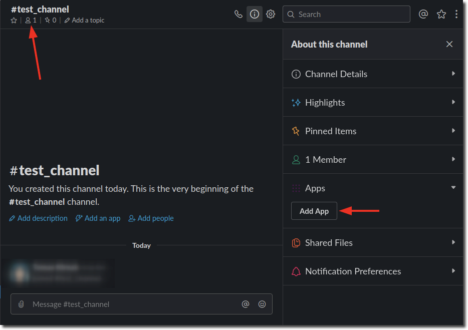The image size is (468, 330).
Task: Open the emoji picker in message box
Action: click(x=262, y=304)
